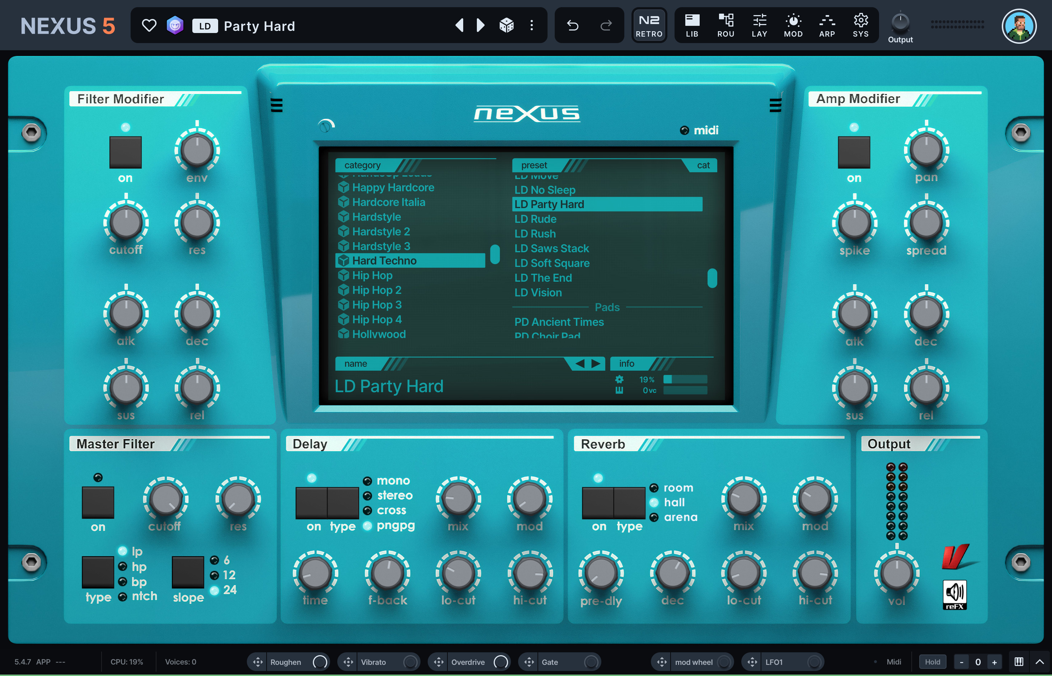Go to next preset using top arrow
The width and height of the screenshot is (1052, 676).
tap(480, 25)
